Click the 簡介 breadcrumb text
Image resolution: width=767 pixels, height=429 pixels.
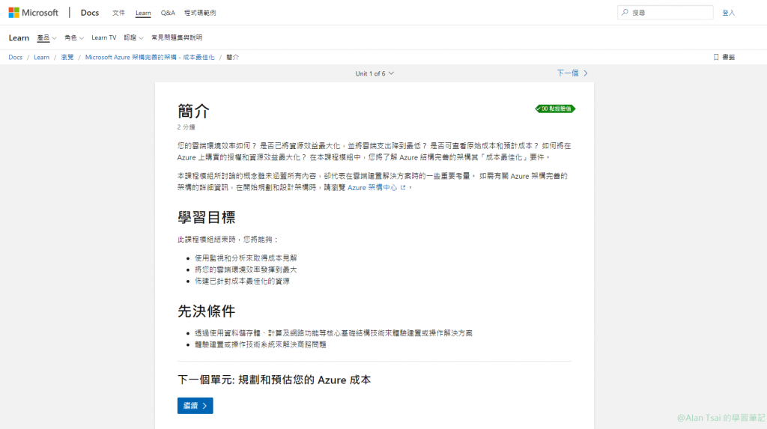232,57
